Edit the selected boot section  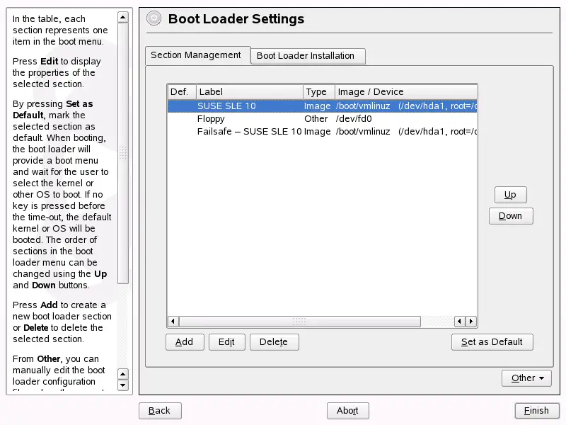pos(226,341)
